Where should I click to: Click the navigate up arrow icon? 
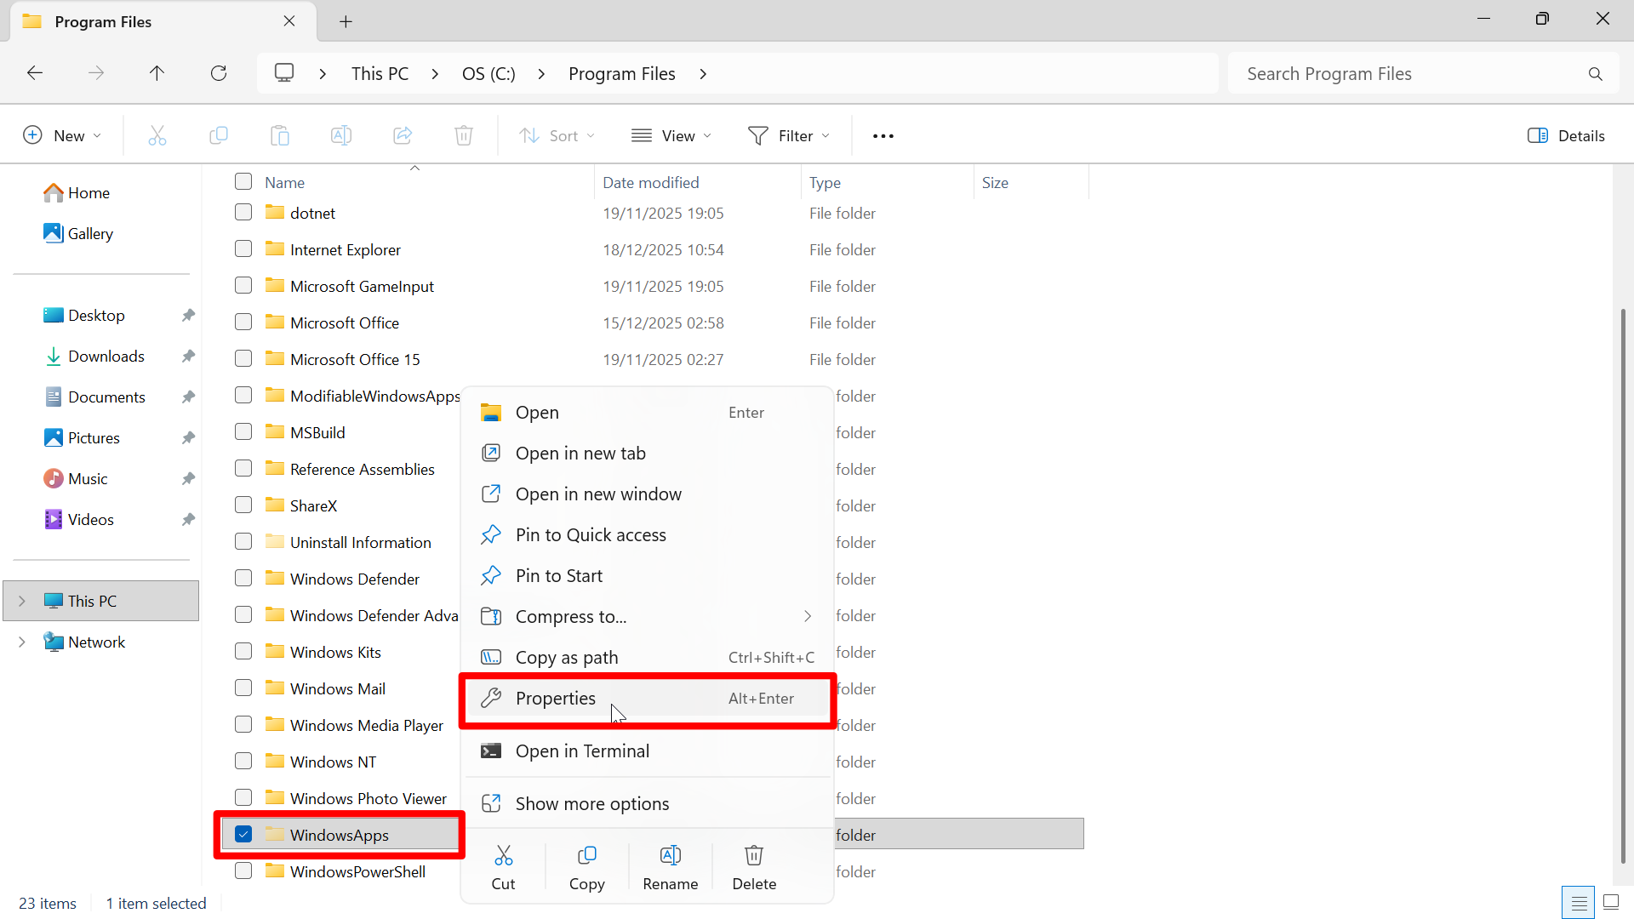coord(157,72)
